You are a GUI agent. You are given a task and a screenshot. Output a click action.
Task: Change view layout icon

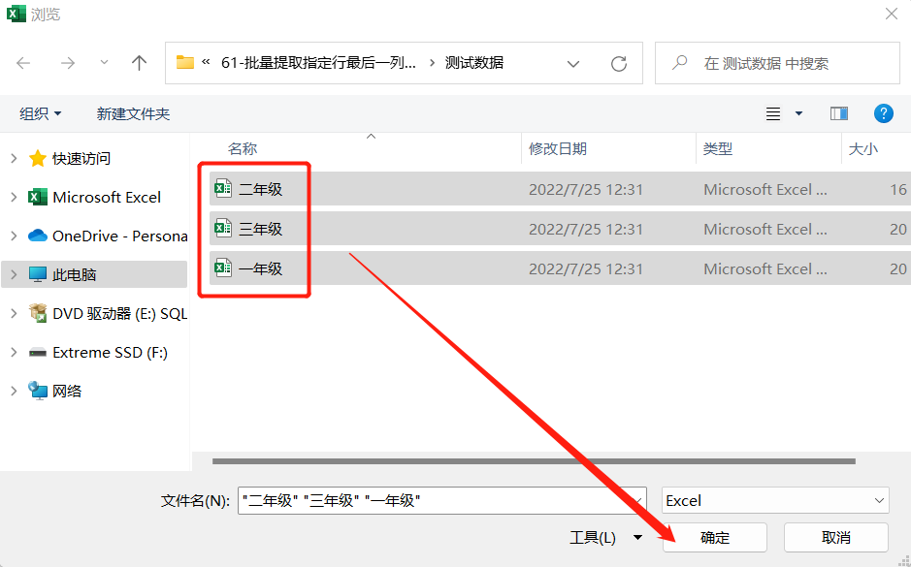[x=772, y=113]
